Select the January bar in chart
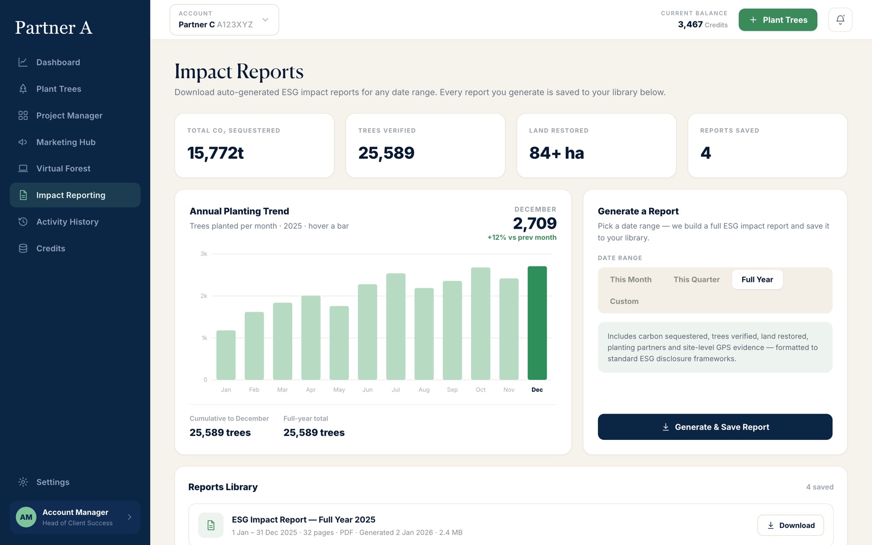Image resolution: width=872 pixels, height=545 pixels. [x=226, y=355]
